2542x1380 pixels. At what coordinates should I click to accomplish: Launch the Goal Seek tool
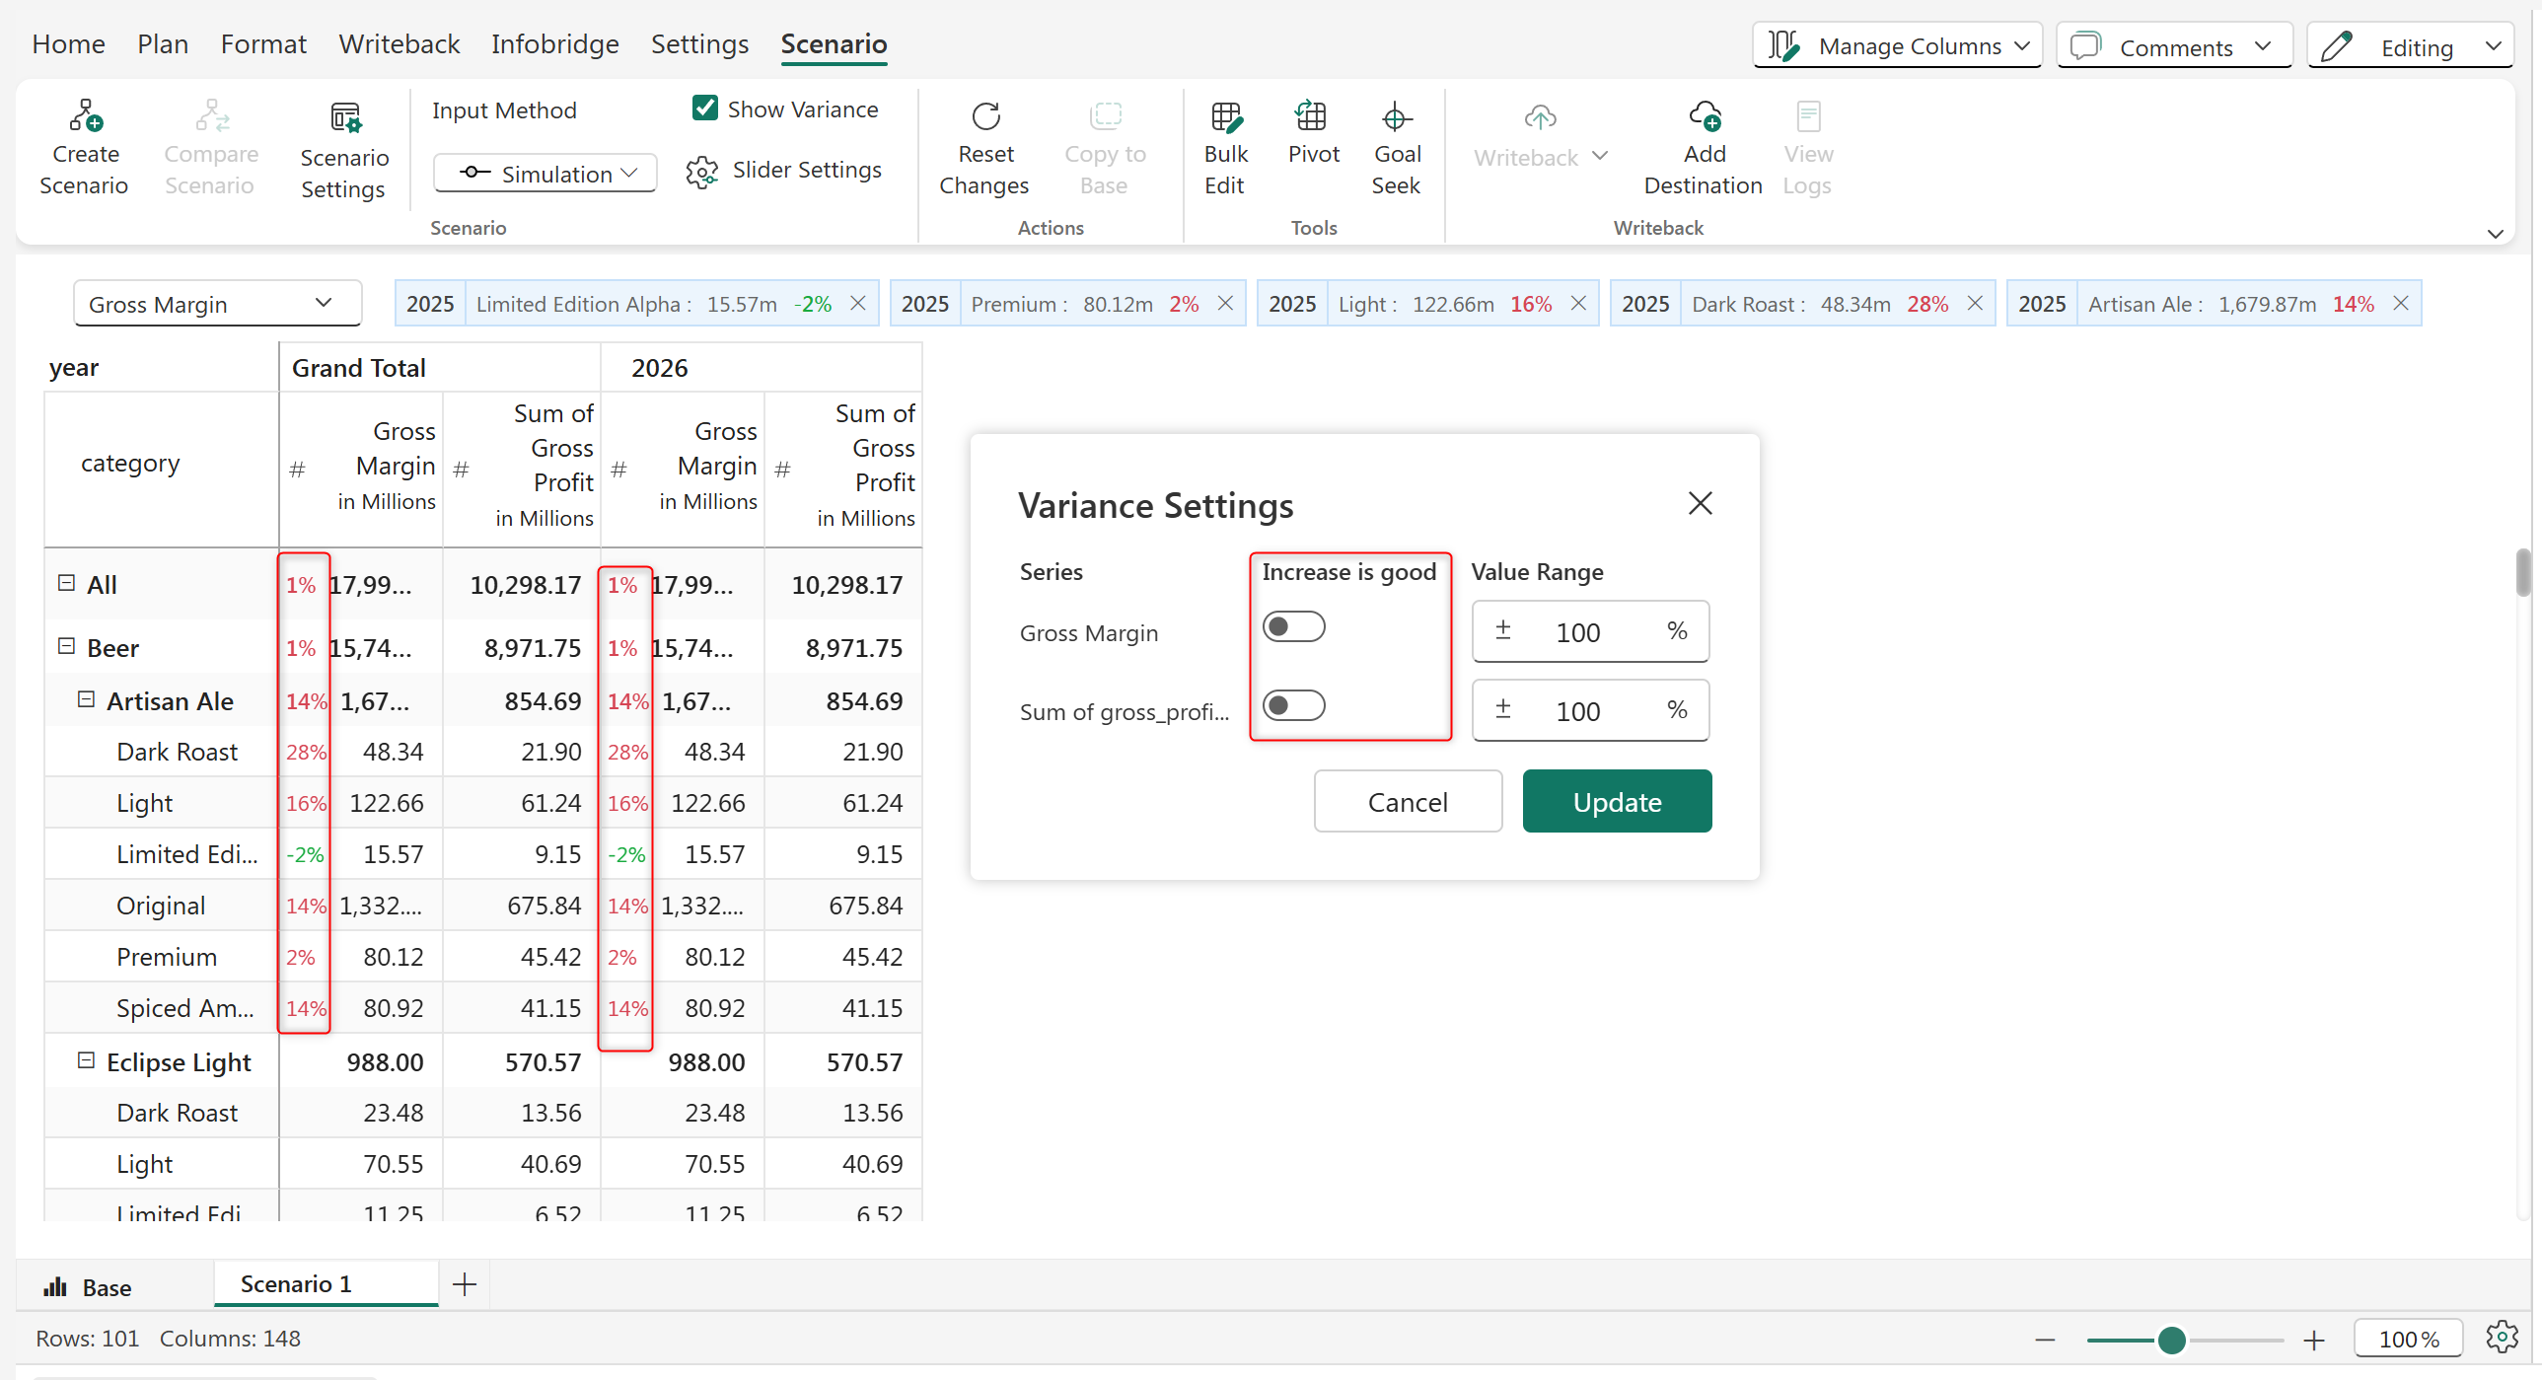[x=1396, y=117]
